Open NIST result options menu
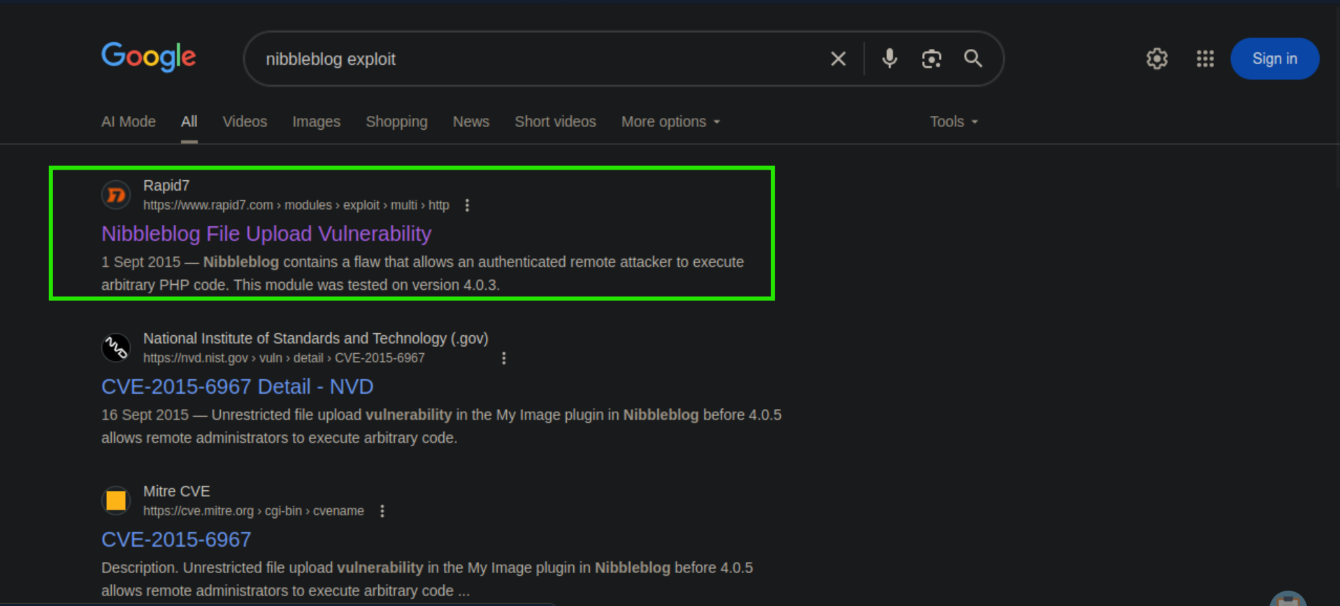Screen dimensions: 1340x606 tap(503, 358)
